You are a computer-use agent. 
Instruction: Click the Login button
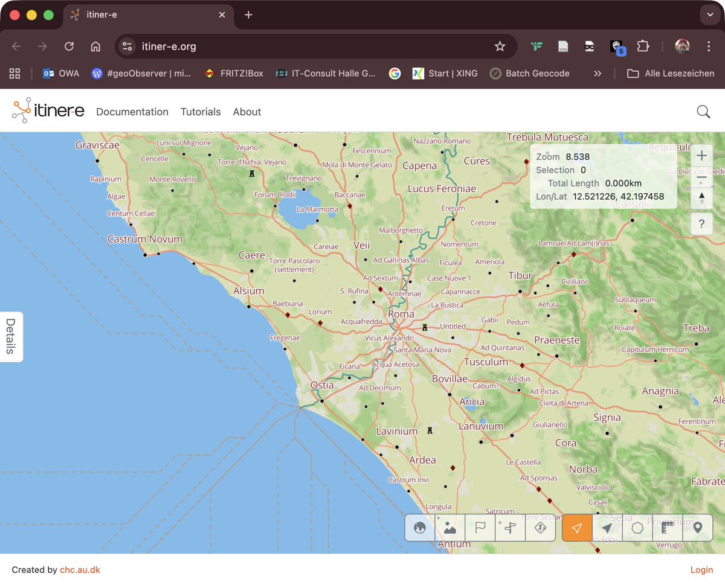[701, 569]
